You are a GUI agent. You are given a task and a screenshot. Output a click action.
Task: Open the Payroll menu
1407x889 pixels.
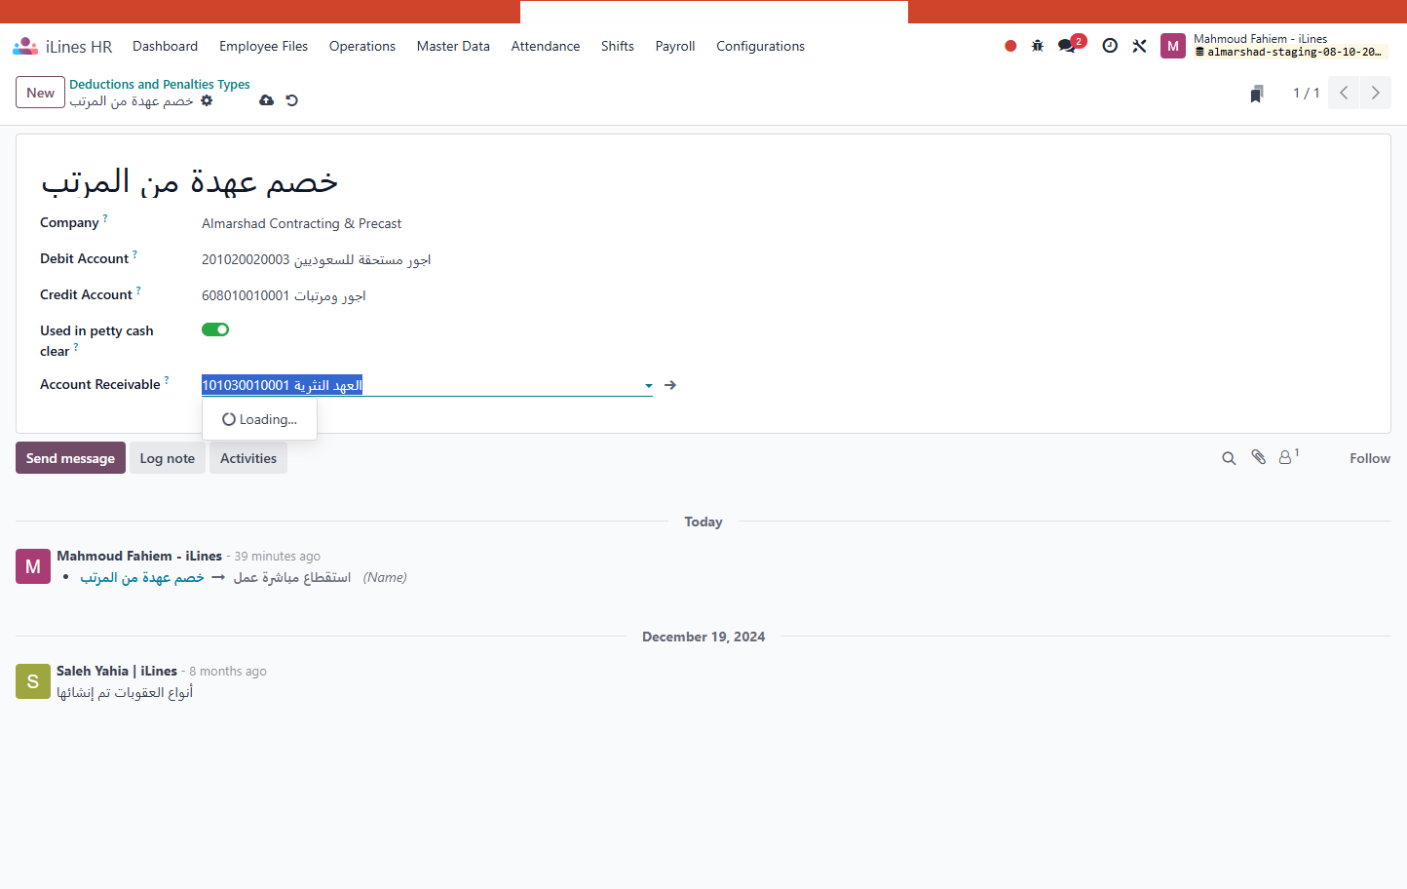675,46
